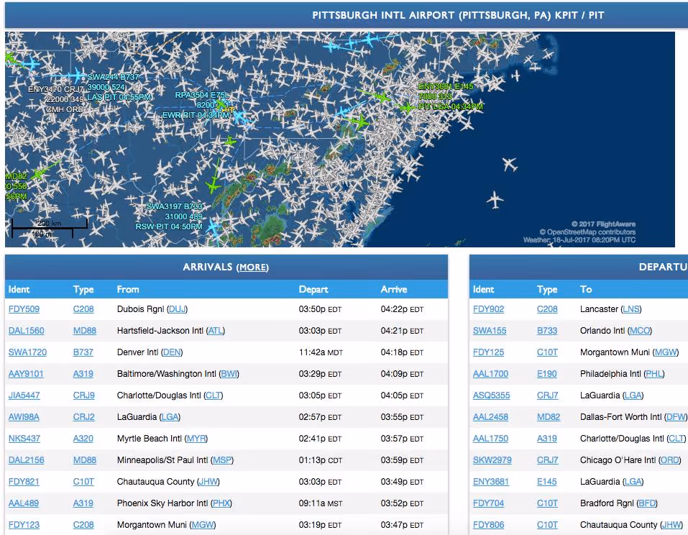Open E190 aircraft type link
Image resolution: width=688 pixels, height=535 pixels.
pyautogui.click(x=546, y=373)
